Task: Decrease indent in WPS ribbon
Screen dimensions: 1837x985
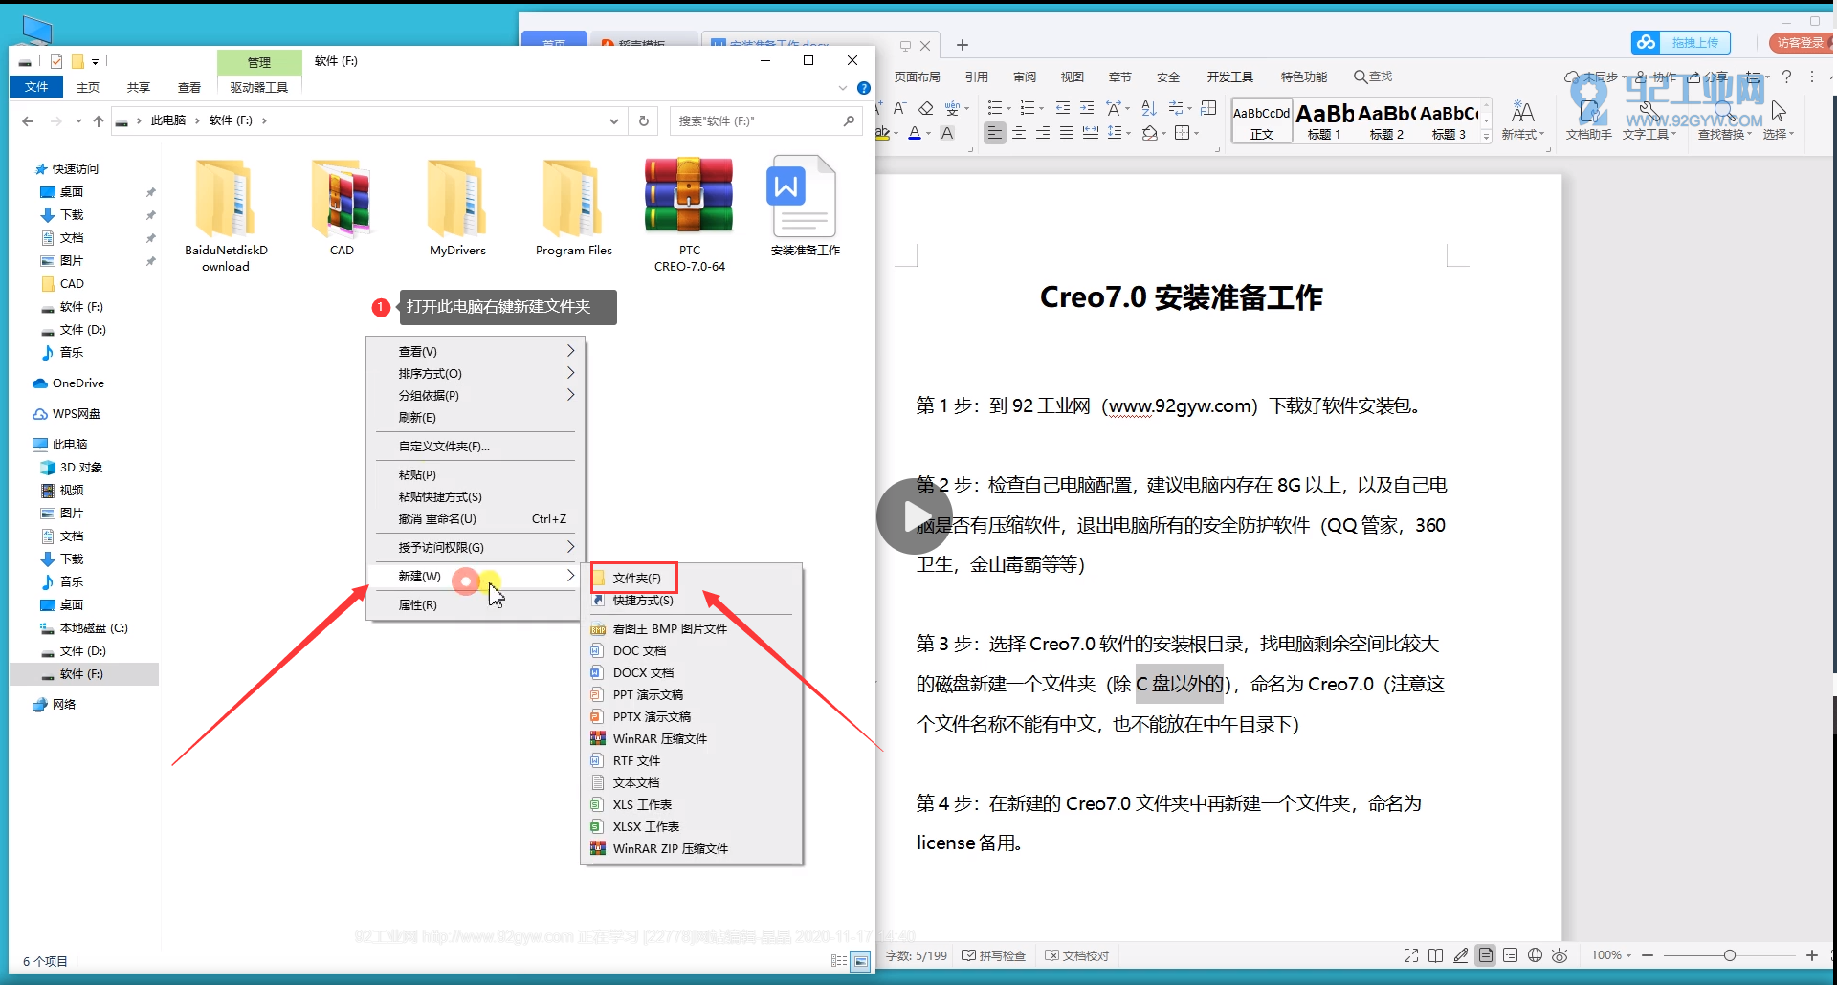Action: click(x=1063, y=108)
